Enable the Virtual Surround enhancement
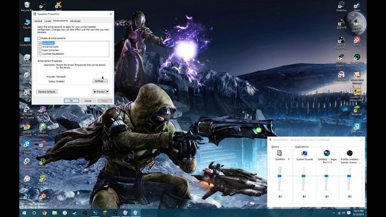The image size is (386, 217). (x=40, y=46)
